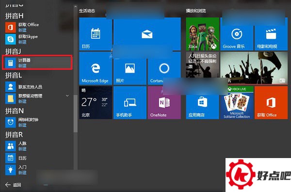Open the Groove 音乐 tile
This screenshot has height=192, width=291.
(x=237, y=34)
